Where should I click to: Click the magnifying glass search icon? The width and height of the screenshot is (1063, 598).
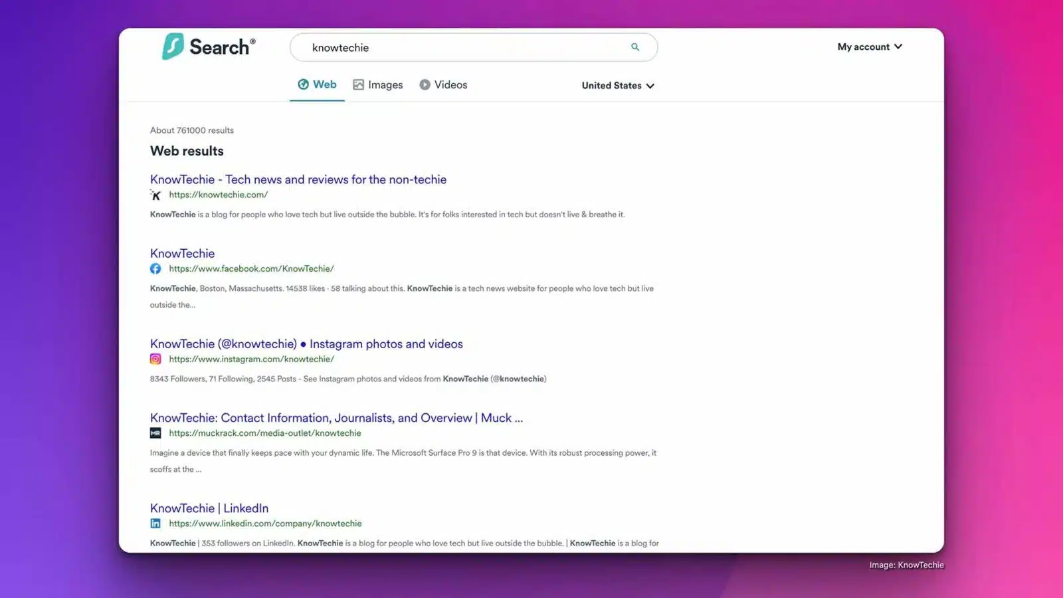(x=634, y=47)
